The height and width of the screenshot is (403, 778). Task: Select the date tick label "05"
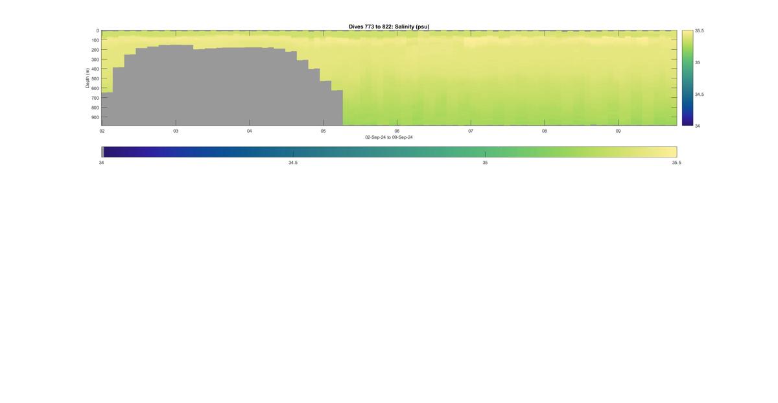pyautogui.click(x=324, y=131)
